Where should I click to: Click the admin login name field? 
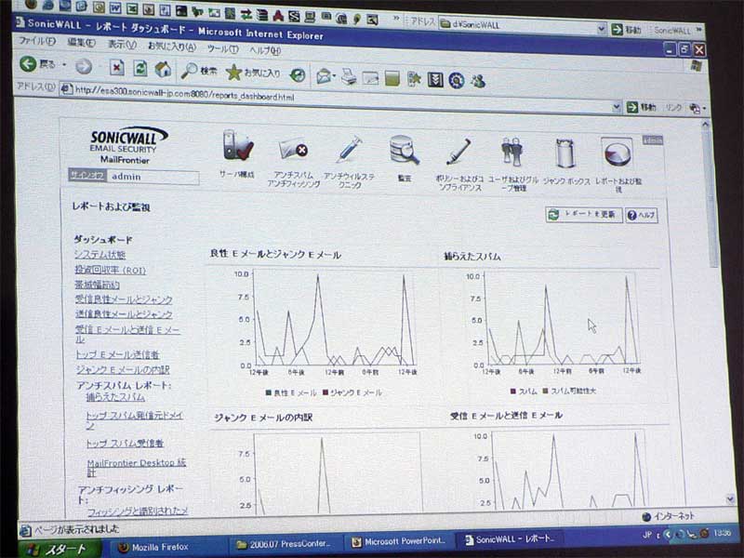pos(153,177)
